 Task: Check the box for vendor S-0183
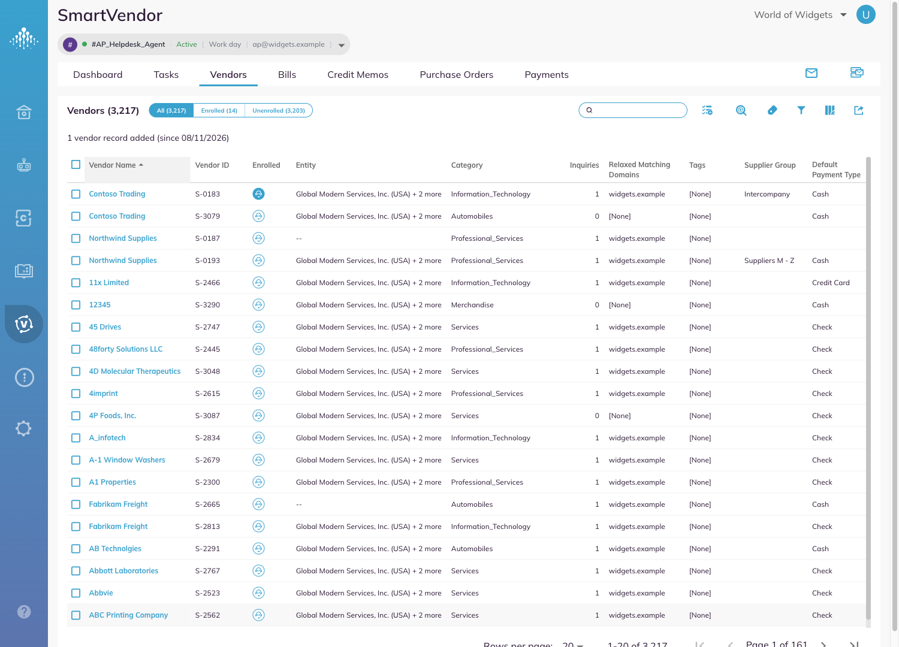pyautogui.click(x=76, y=194)
